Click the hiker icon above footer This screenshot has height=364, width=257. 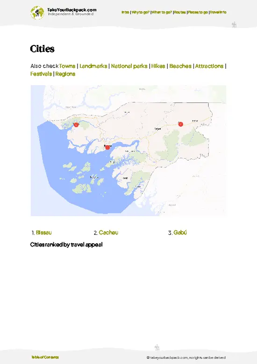point(157,348)
